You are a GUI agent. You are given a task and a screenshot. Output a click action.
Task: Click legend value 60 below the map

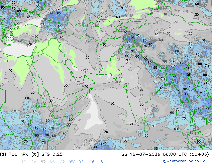[x=53, y=161]
